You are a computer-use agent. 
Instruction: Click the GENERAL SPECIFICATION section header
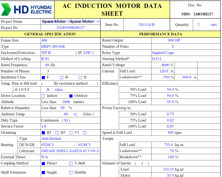coord(50,34)
